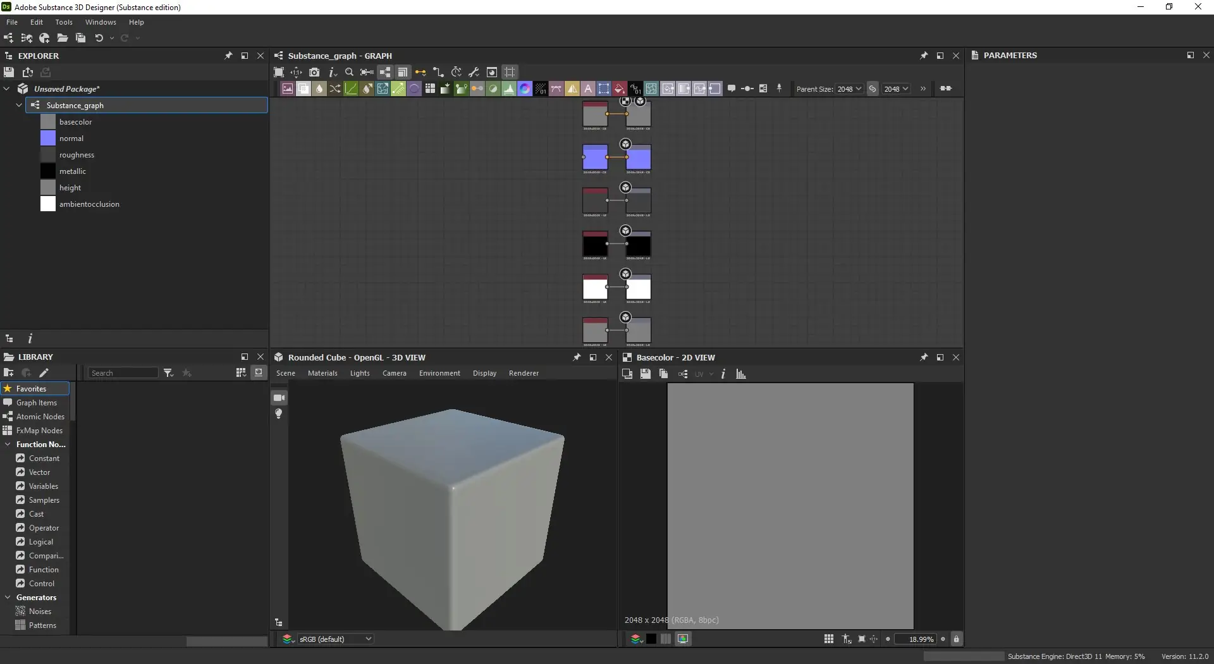Collapse the Generators library category
The image size is (1214, 664).
pos(7,598)
